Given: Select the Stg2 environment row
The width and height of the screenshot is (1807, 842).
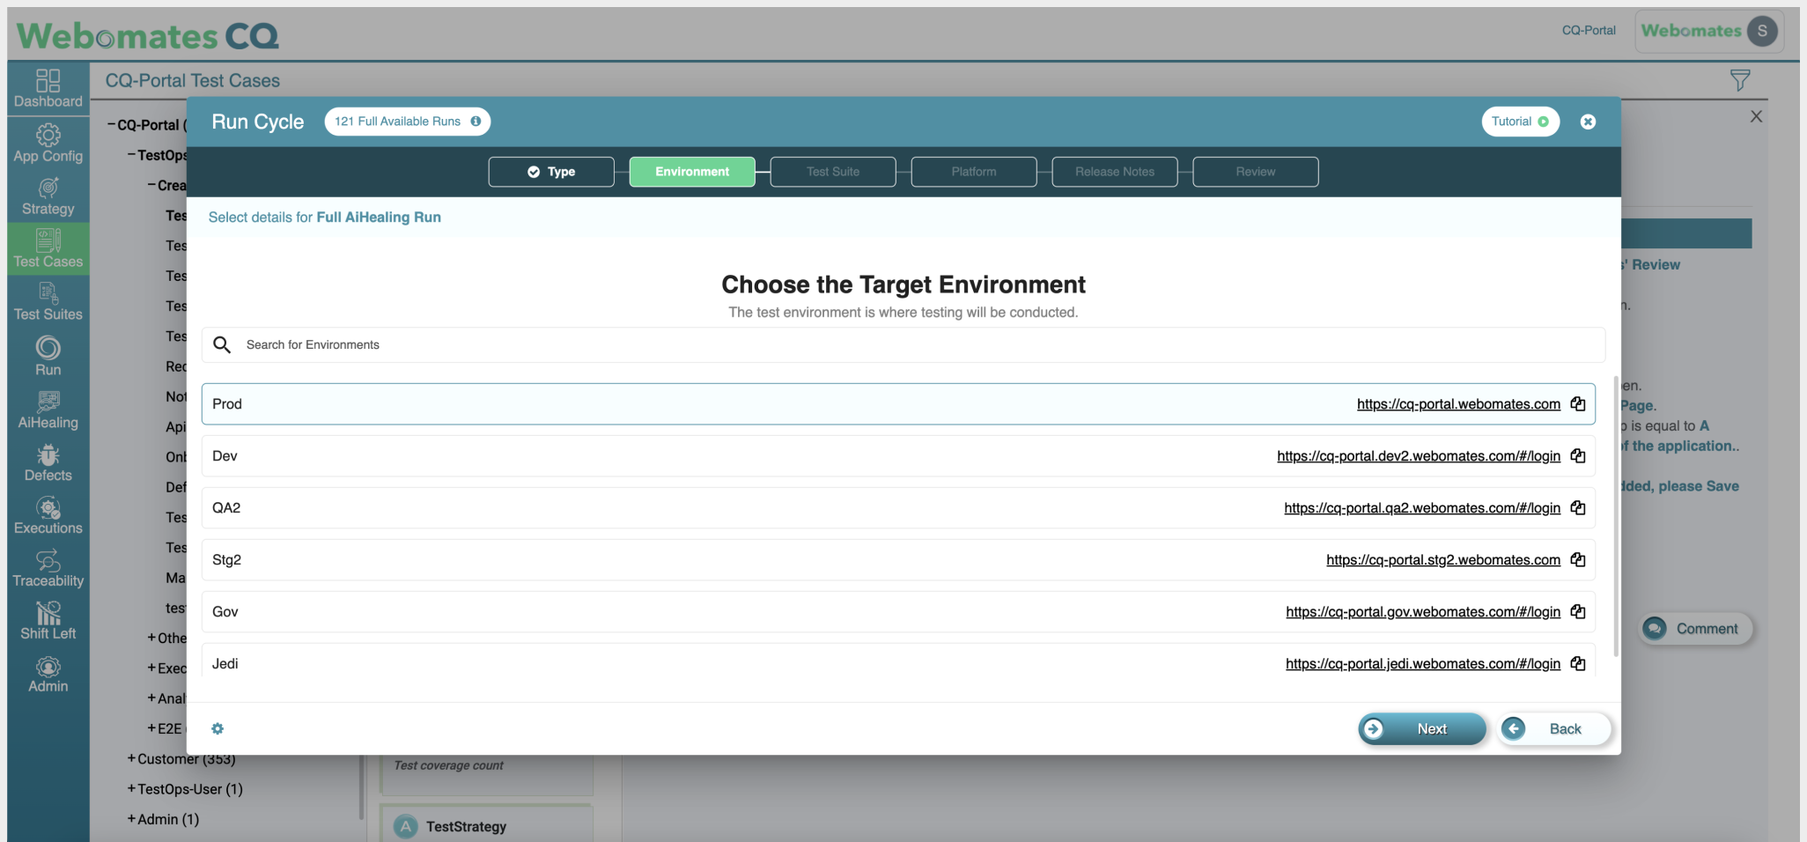Looking at the screenshot, I should 898,559.
